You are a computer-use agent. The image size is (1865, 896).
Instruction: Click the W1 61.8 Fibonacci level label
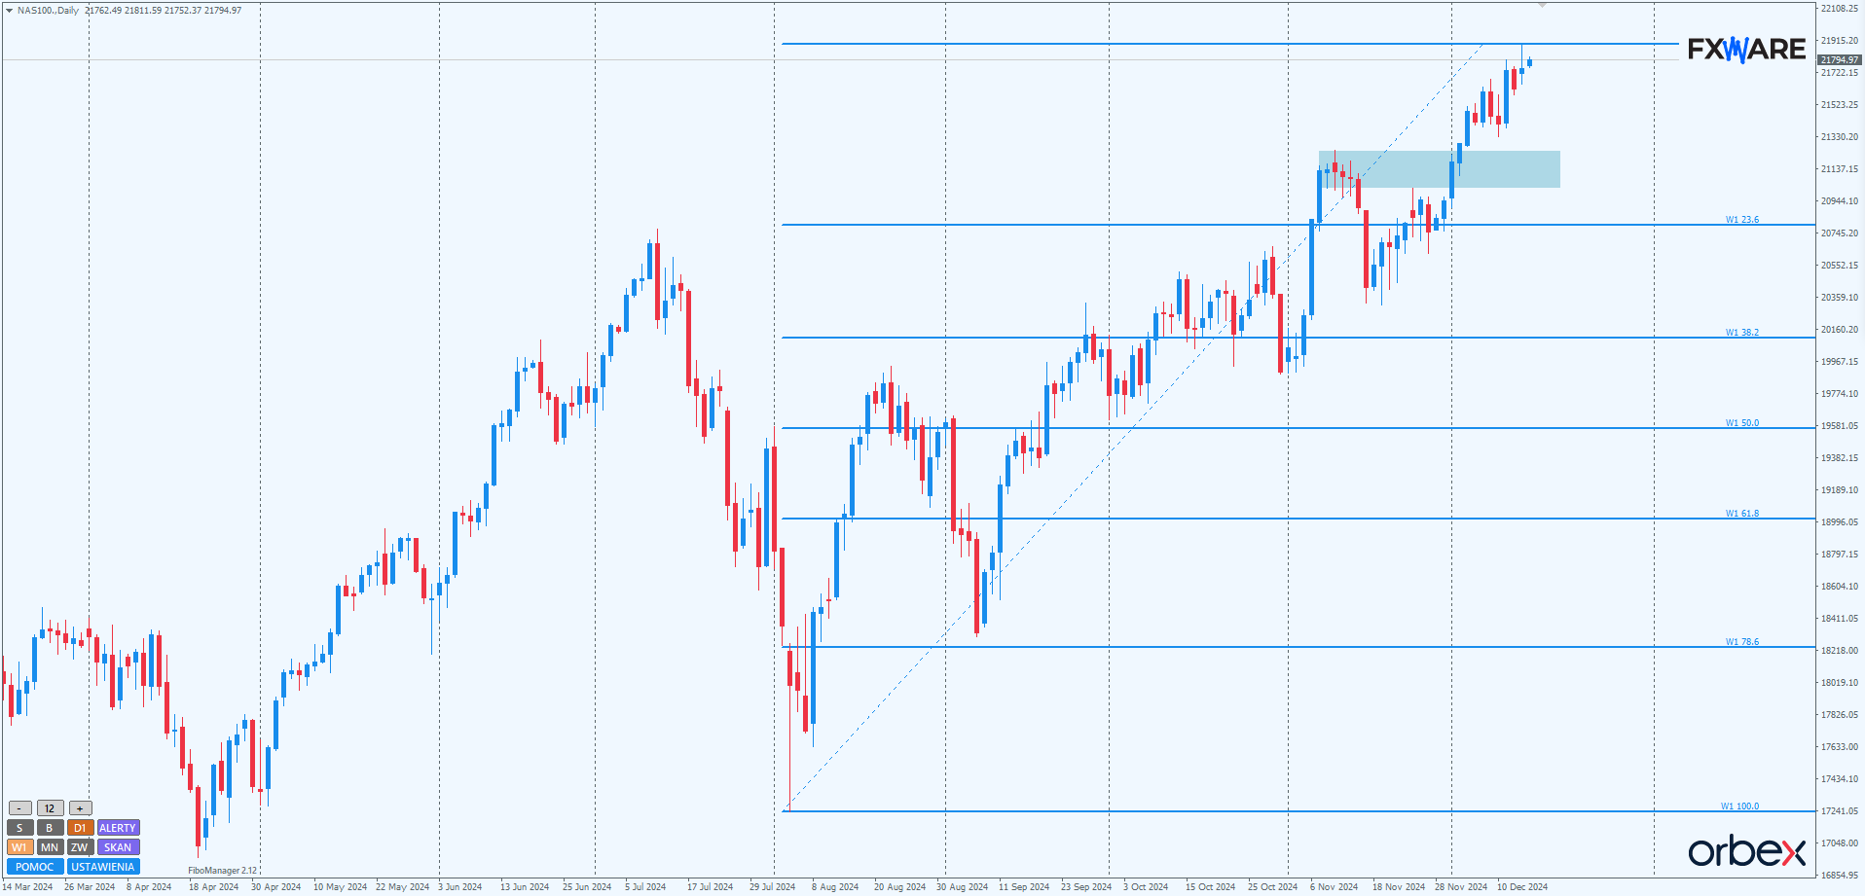pyautogui.click(x=1741, y=514)
